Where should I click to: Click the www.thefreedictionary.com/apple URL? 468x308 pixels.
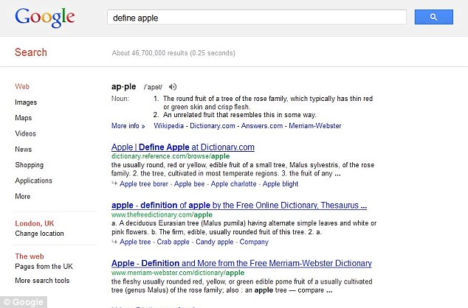pos(162,214)
